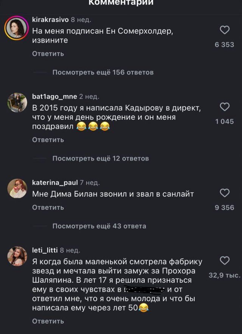Image resolution: width=242 pixels, height=334 pixels.
Task: Like kirakrasivo's comment via heart icon
Action: (225, 30)
